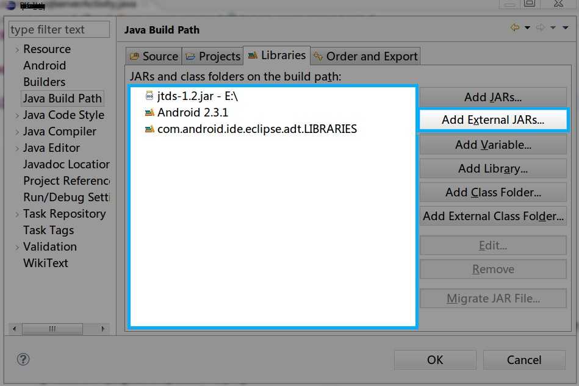Click the sidebar horizontal scrollbar thumb
Image resolution: width=579 pixels, height=386 pixels.
point(52,329)
